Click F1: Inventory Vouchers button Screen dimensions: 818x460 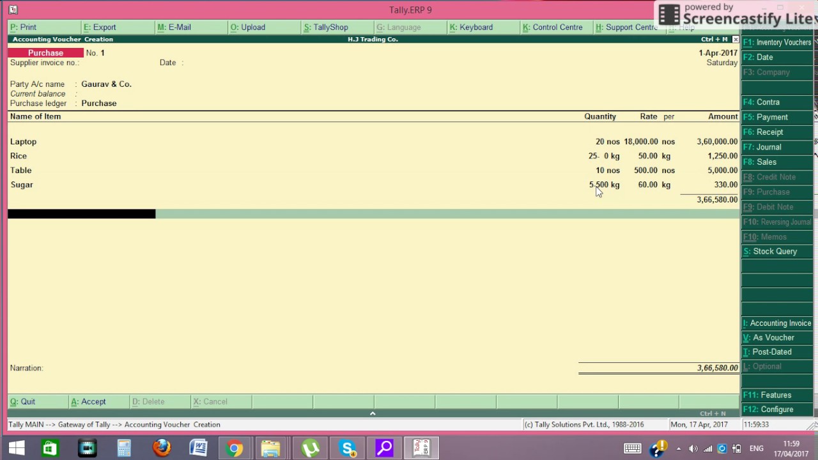click(777, 42)
